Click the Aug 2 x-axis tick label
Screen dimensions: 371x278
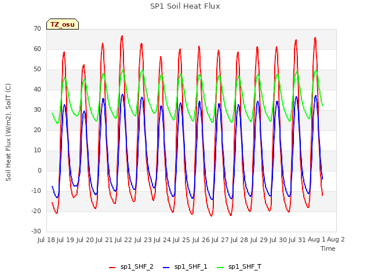pos(336,240)
